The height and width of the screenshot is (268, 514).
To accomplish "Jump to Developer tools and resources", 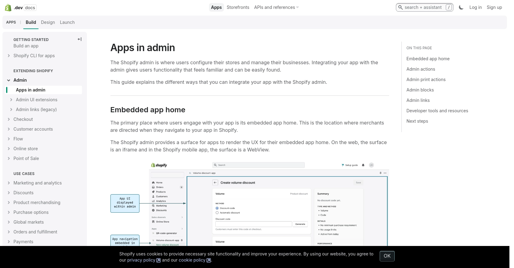I will (x=437, y=111).
